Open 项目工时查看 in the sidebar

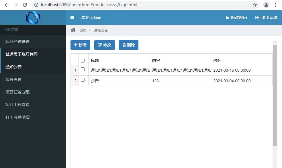[x=33, y=105]
